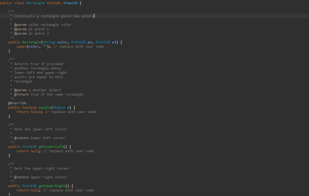Select the Object parameter type in equals
This screenshot has height=196, width=309.
point(59,107)
